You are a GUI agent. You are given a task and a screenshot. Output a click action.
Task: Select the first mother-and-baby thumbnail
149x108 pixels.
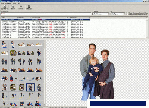click(4, 44)
